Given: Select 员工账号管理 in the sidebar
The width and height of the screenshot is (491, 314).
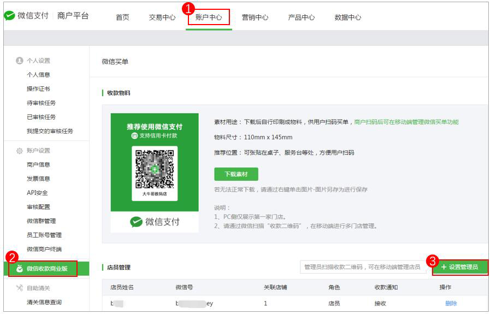Looking at the screenshot, I should pyautogui.click(x=44, y=235).
